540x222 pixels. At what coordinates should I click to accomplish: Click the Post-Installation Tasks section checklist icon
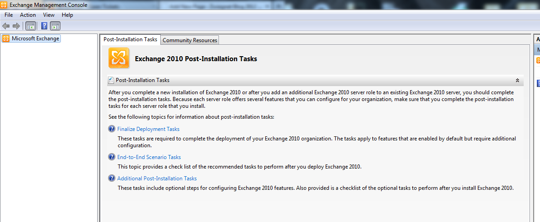(111, 80)
